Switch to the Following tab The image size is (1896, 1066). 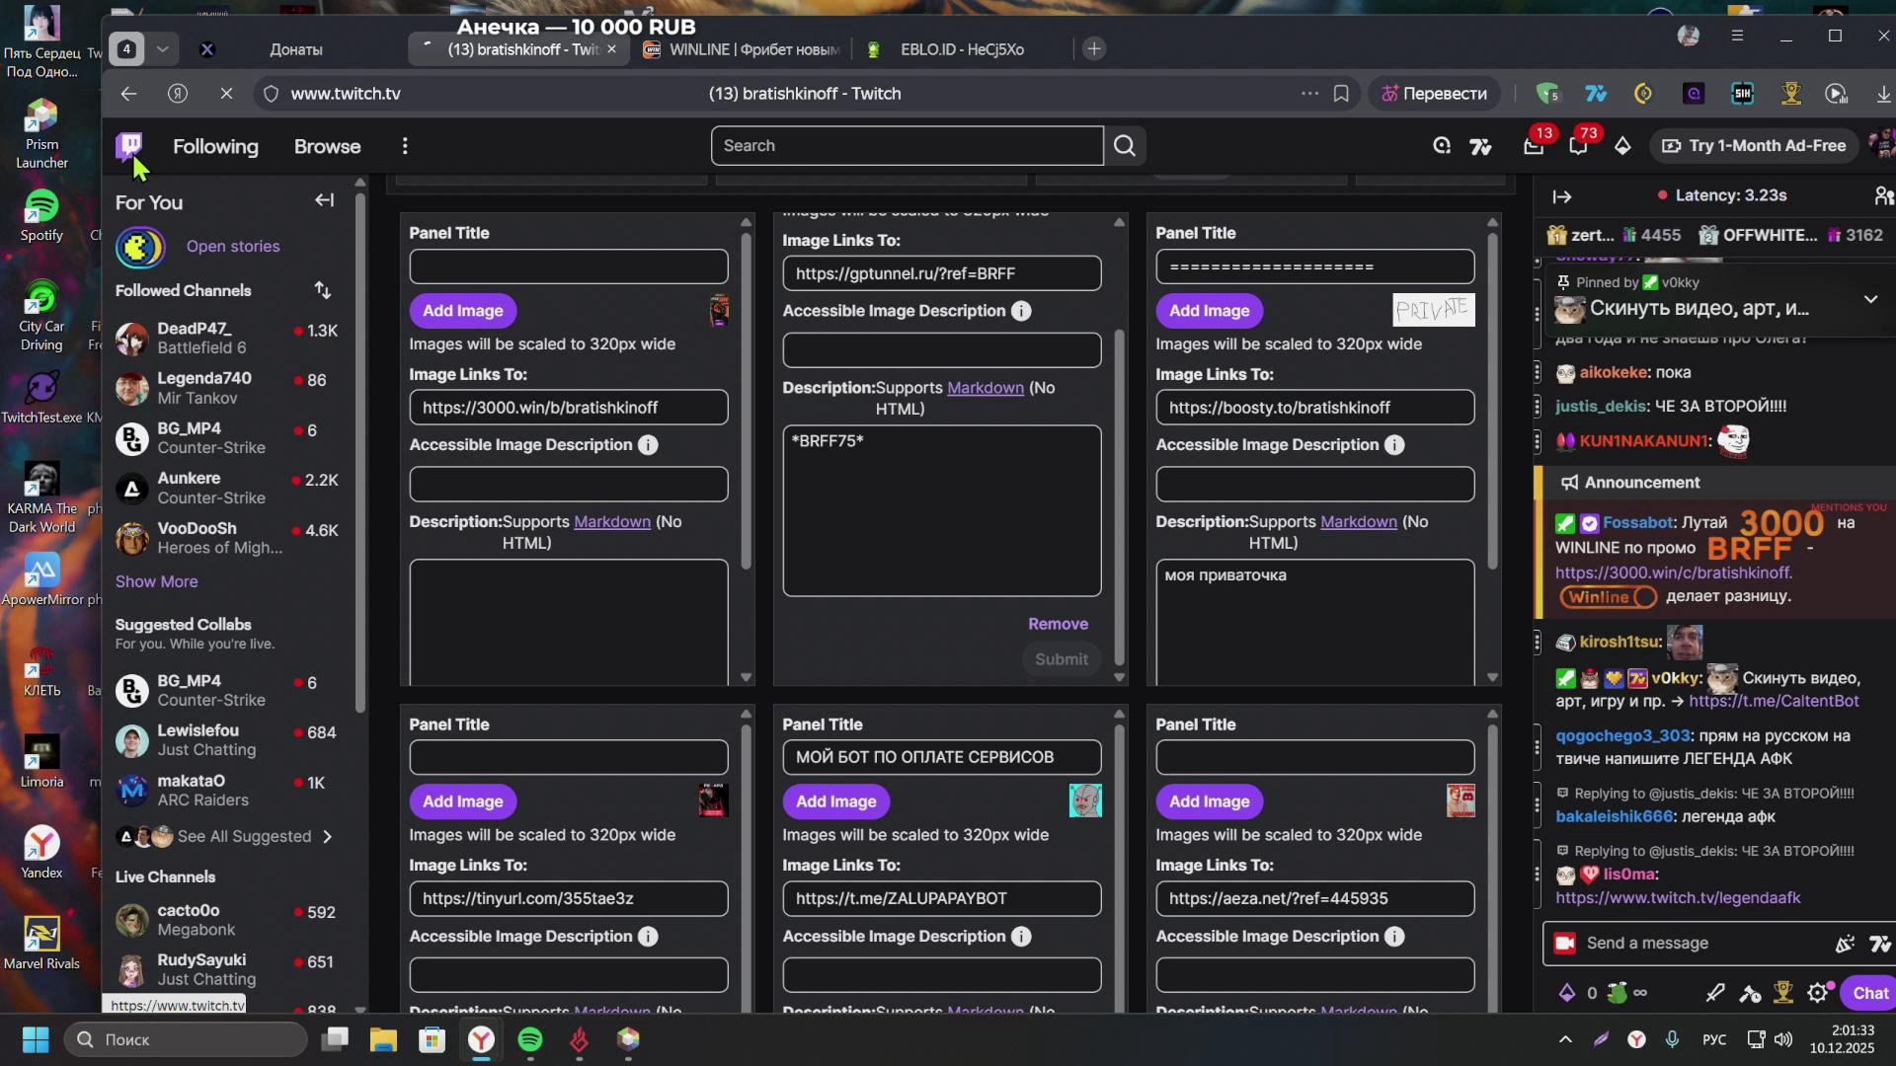pyautogui.click(x=215, y=146)
